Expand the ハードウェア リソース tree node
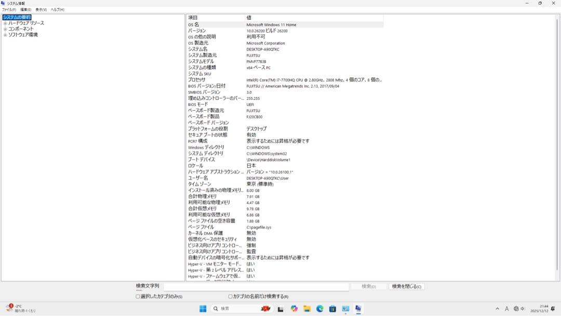Image resolution: width=561 pixels, height=316 pixels. tap(5, 23)
